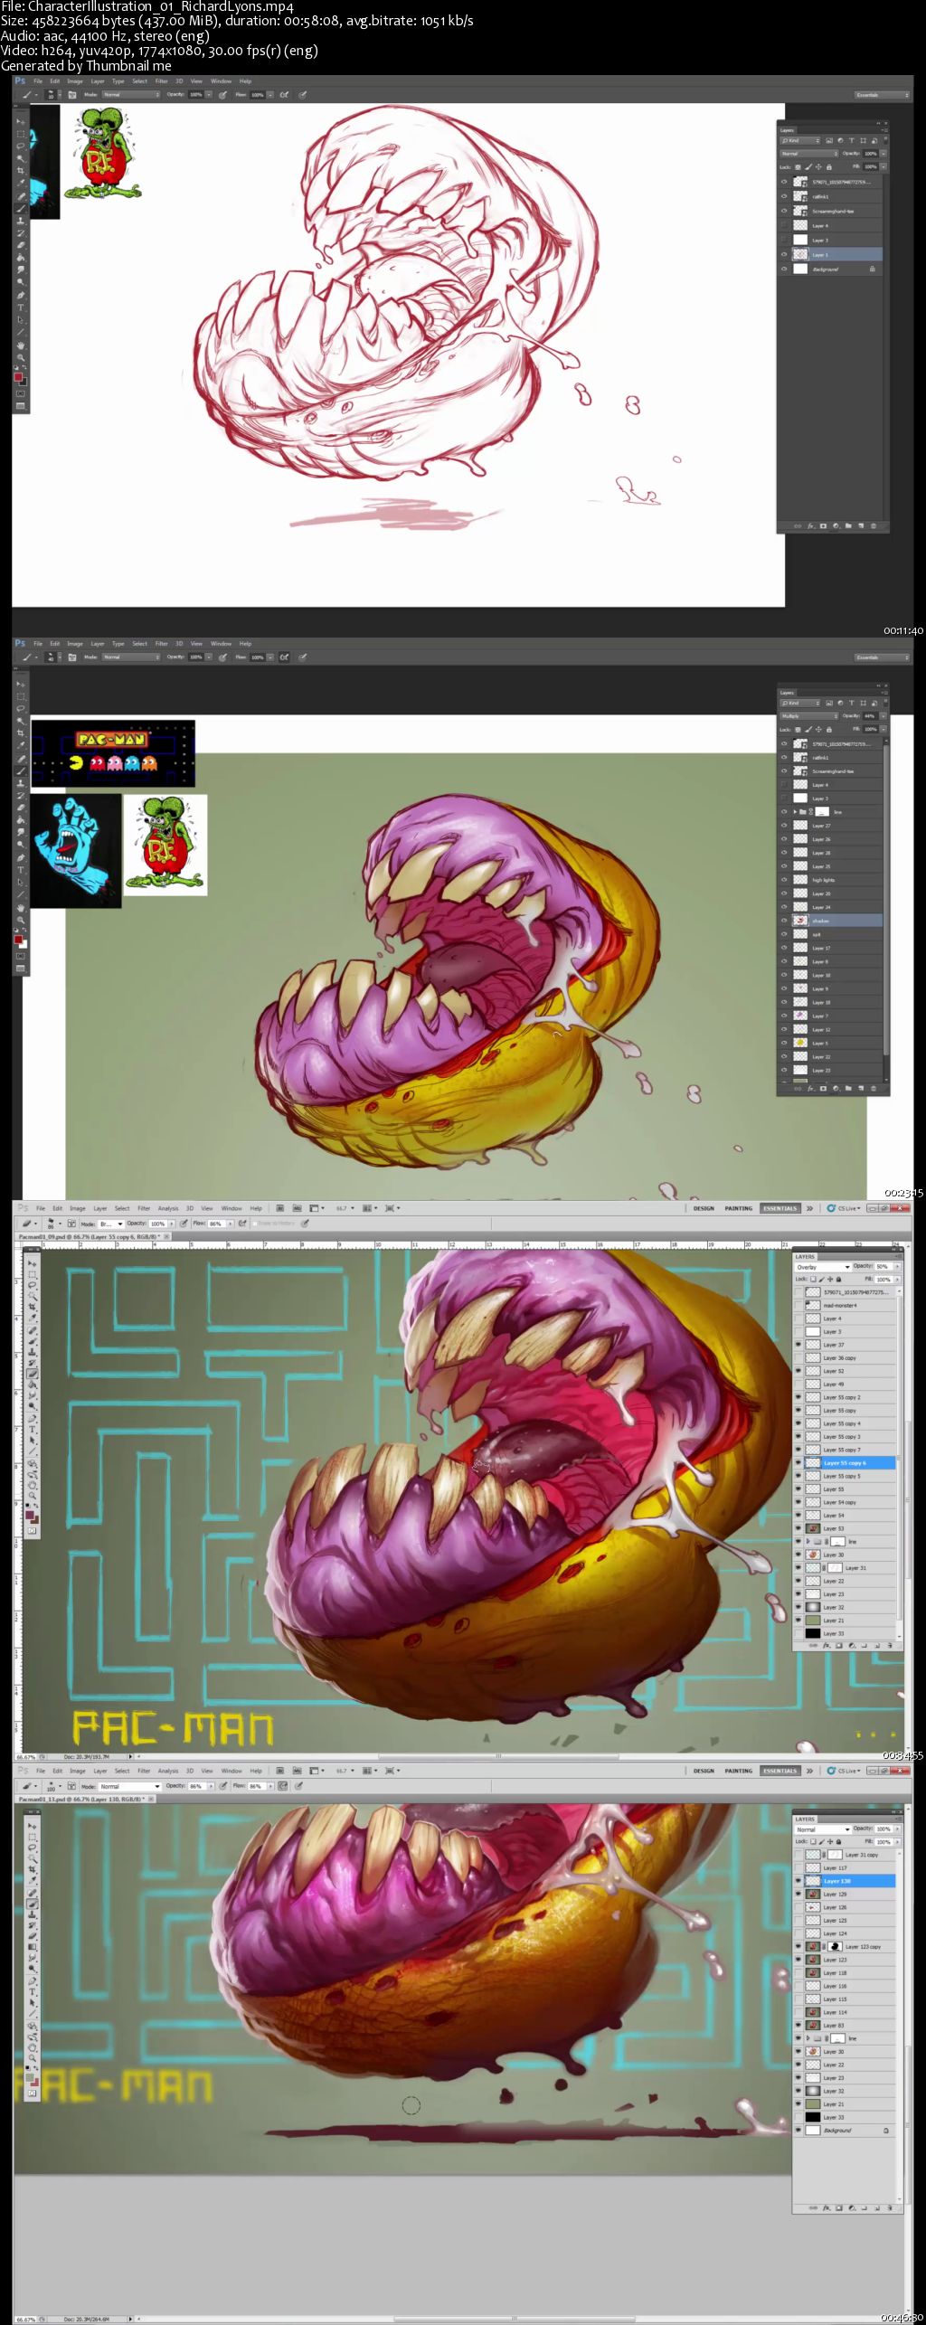The image size is (926, 2325).
Task: Open Analysis menu in Pacman01_09.psd window
Action: pyautogui.click(x=168, y=1208)
